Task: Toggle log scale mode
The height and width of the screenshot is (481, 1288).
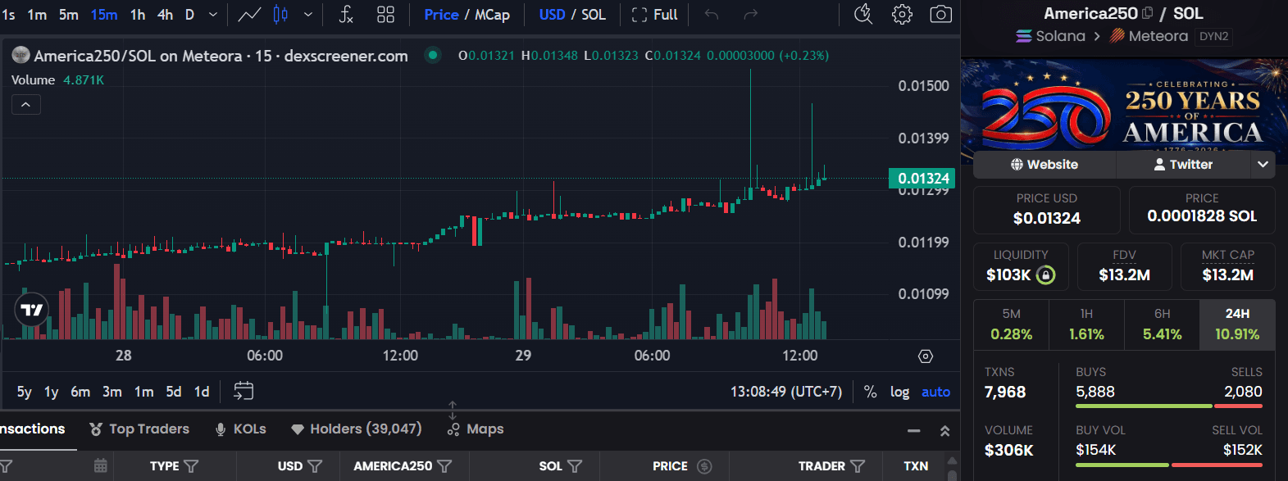Action: (899, 392)
